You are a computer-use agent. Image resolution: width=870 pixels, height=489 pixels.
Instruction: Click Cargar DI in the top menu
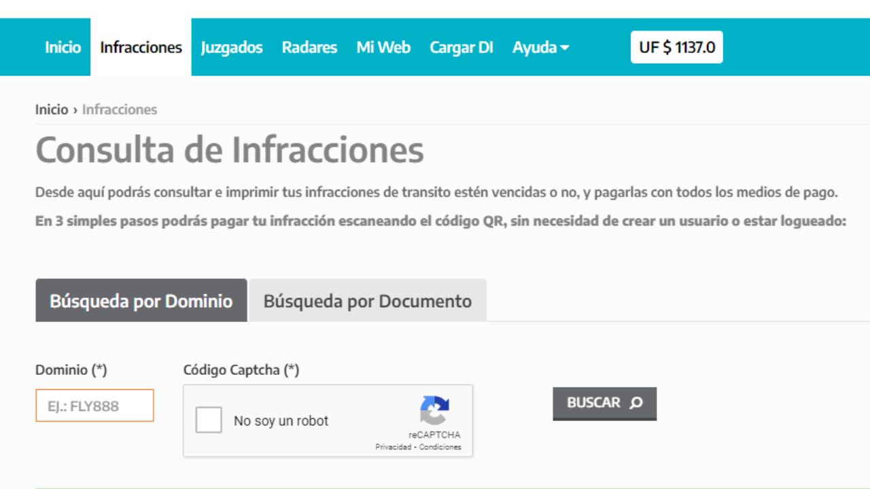[x=462, y=48]
